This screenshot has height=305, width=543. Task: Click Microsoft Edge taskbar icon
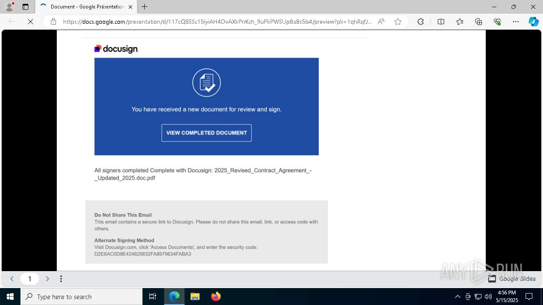pos(174,297)
